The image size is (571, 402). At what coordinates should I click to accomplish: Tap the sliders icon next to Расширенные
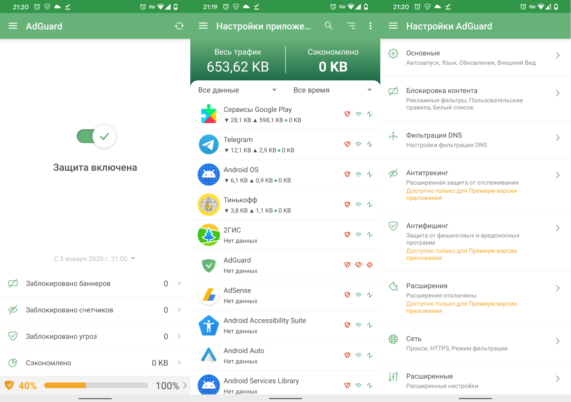tap(393, 377)
